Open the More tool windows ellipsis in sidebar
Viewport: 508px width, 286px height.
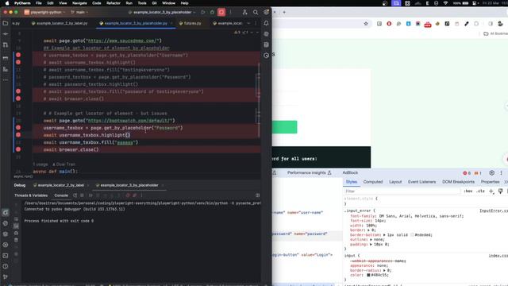(6, 79)
